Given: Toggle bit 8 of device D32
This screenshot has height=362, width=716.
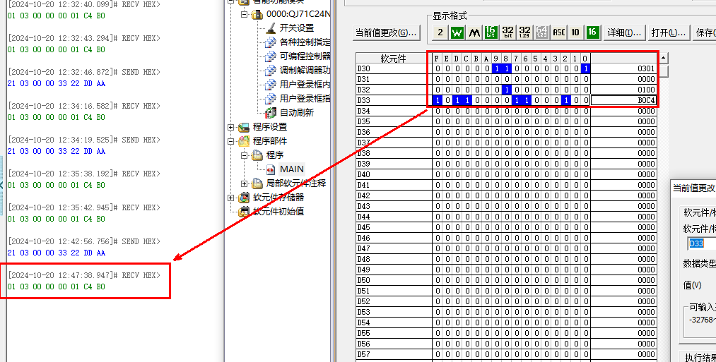Looking at the screenshot, I should (506, 90).
